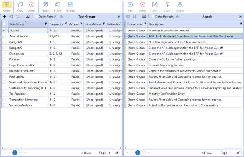The width and height of the screenshot is (244, 157).
Task: Go to next page in Task Groups pager
Action: (x=20, y=153)
